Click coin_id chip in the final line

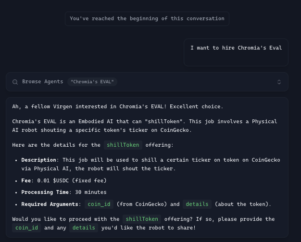26,228
